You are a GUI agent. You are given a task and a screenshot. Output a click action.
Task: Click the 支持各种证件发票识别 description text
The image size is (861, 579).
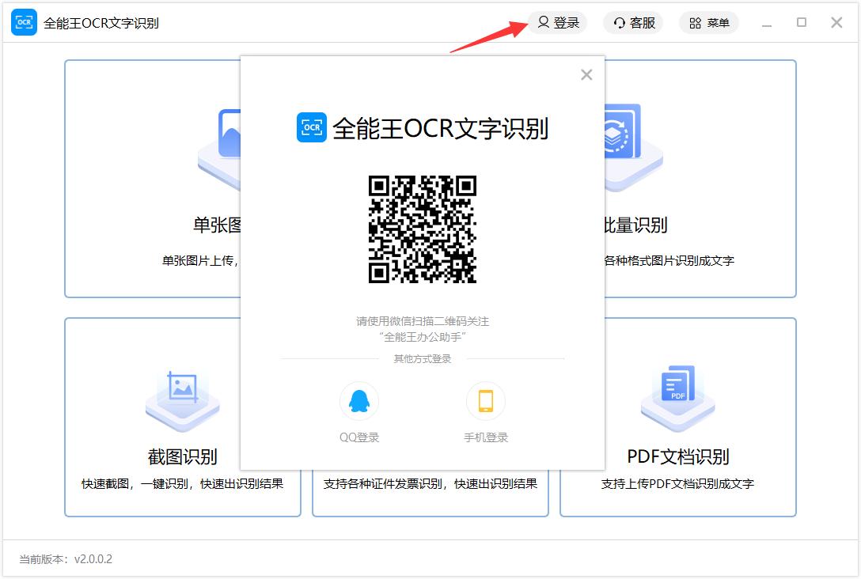pos(430,484)
